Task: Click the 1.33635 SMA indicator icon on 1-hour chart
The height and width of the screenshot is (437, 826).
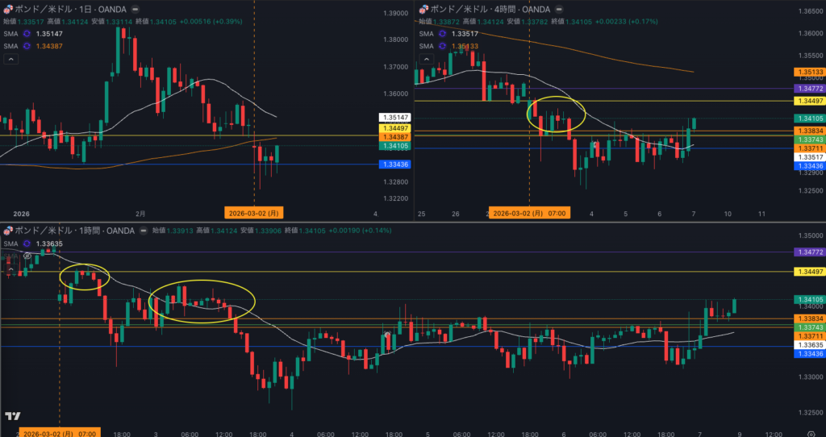Action: (x=26, y=243)
